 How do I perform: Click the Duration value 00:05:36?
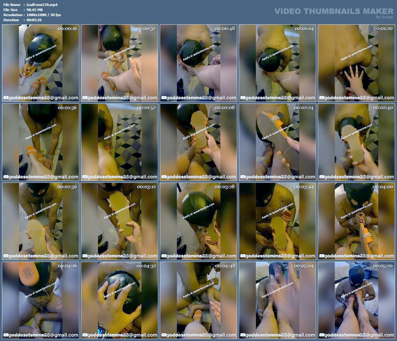(x=34, y=20)
